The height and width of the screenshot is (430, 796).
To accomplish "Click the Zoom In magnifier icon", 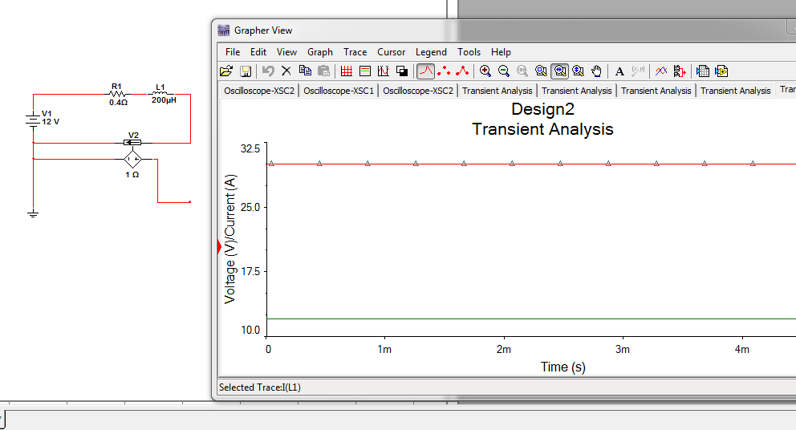I will tap(485, 71).
